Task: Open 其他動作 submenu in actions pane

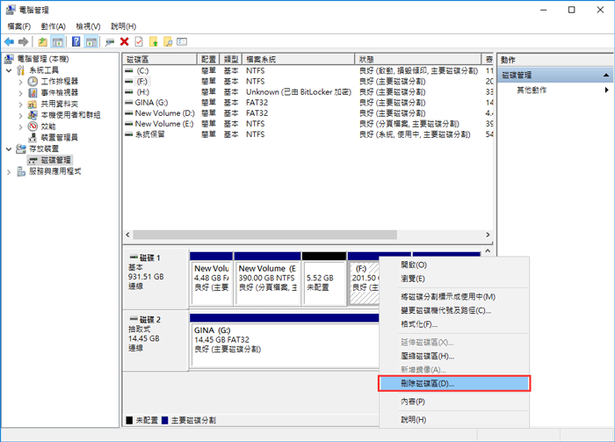Action: [556, 91]
